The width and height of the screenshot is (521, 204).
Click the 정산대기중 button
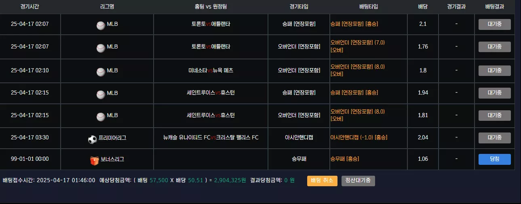(x=358, y=181)
